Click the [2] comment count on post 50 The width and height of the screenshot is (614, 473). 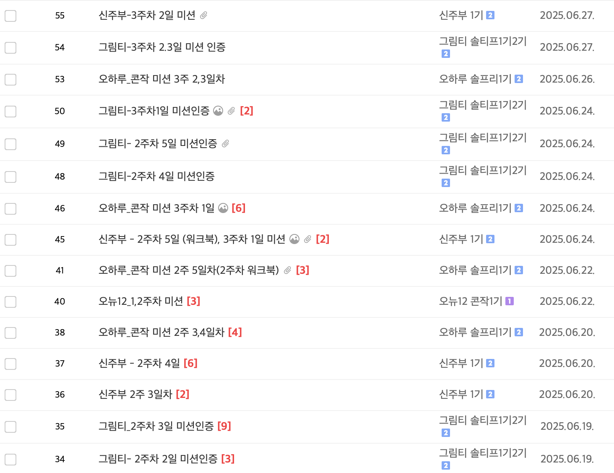pos(247,111)
